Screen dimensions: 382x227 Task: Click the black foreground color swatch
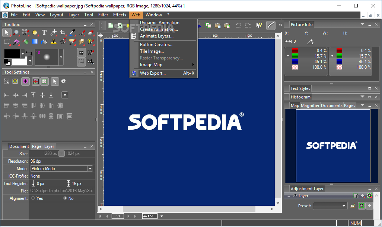click(12, 53)
